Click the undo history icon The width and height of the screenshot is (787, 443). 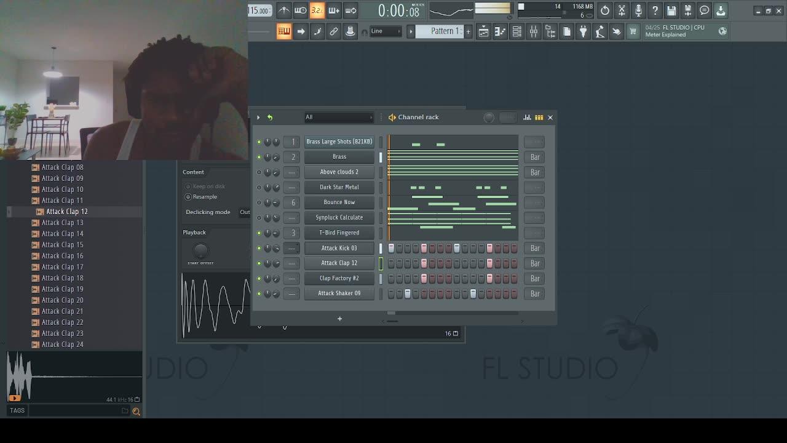pyautogui.click(x=605, y=10)
